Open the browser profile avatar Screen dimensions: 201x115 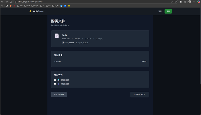(x=190, y=2)
